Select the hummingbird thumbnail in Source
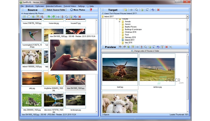210x121 pixels. click(32, 35)
